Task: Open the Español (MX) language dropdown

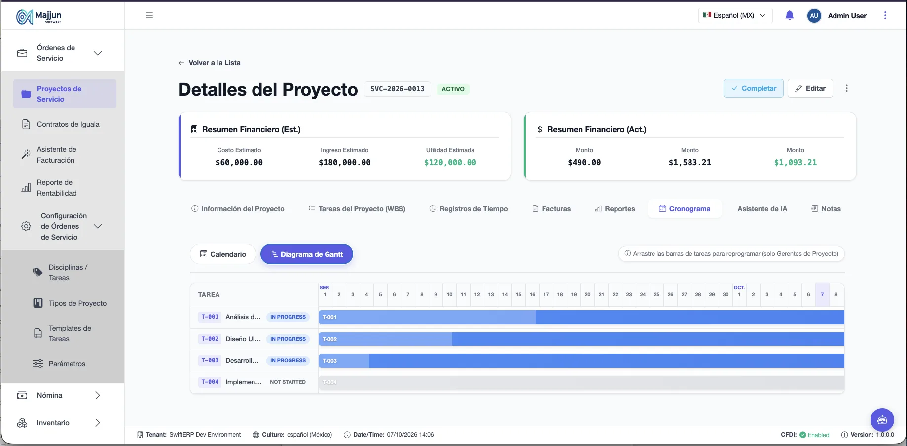Action: pos(735,15)
